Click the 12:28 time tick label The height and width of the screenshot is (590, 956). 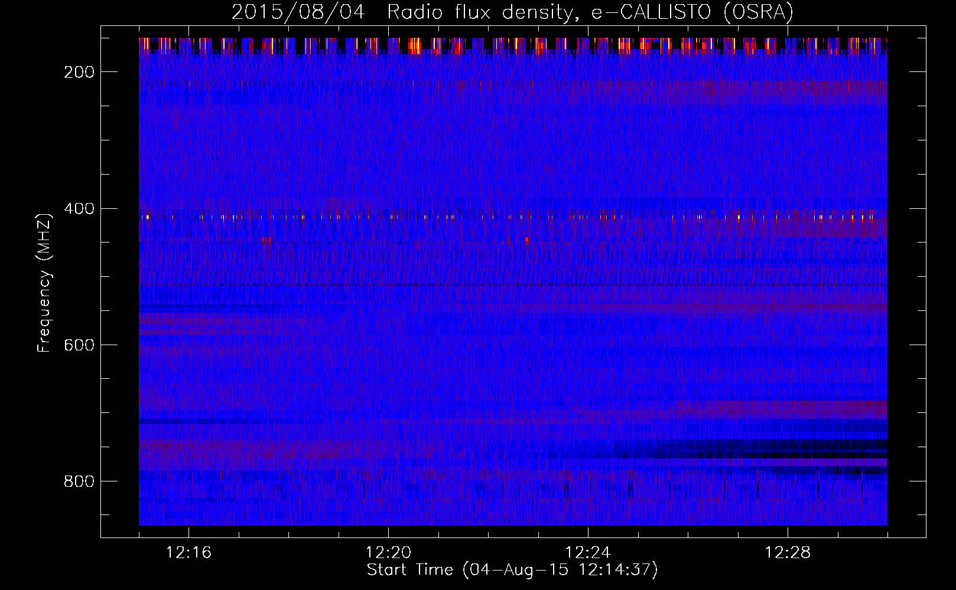(788, 553)
